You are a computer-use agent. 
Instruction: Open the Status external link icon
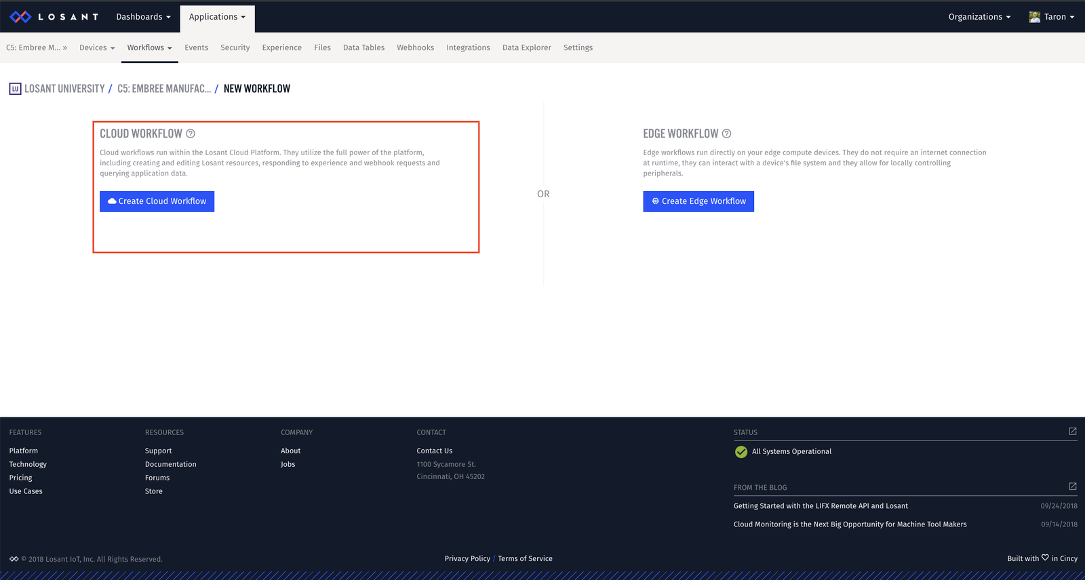click(1073, 431)
